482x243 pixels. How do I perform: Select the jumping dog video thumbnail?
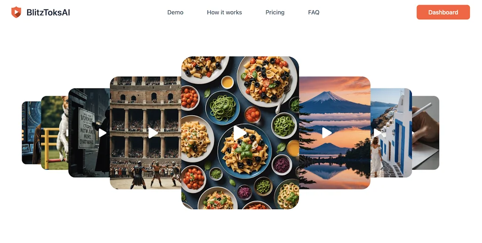55,133
